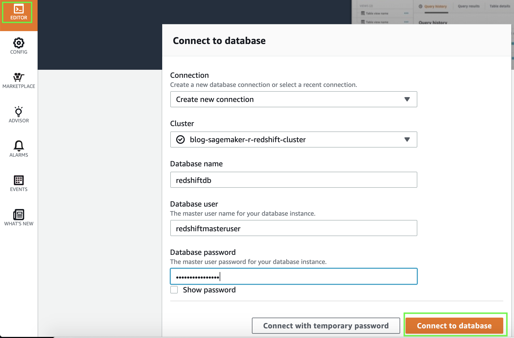Open the Editor in the sidebar
The width and height of the screenshot is (514, 338).
coord(19,13)
